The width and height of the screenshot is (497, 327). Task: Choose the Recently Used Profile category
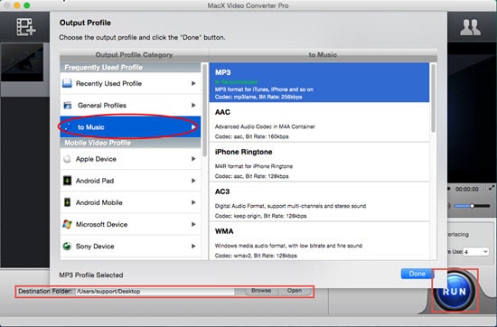click(x=130, y=83)
